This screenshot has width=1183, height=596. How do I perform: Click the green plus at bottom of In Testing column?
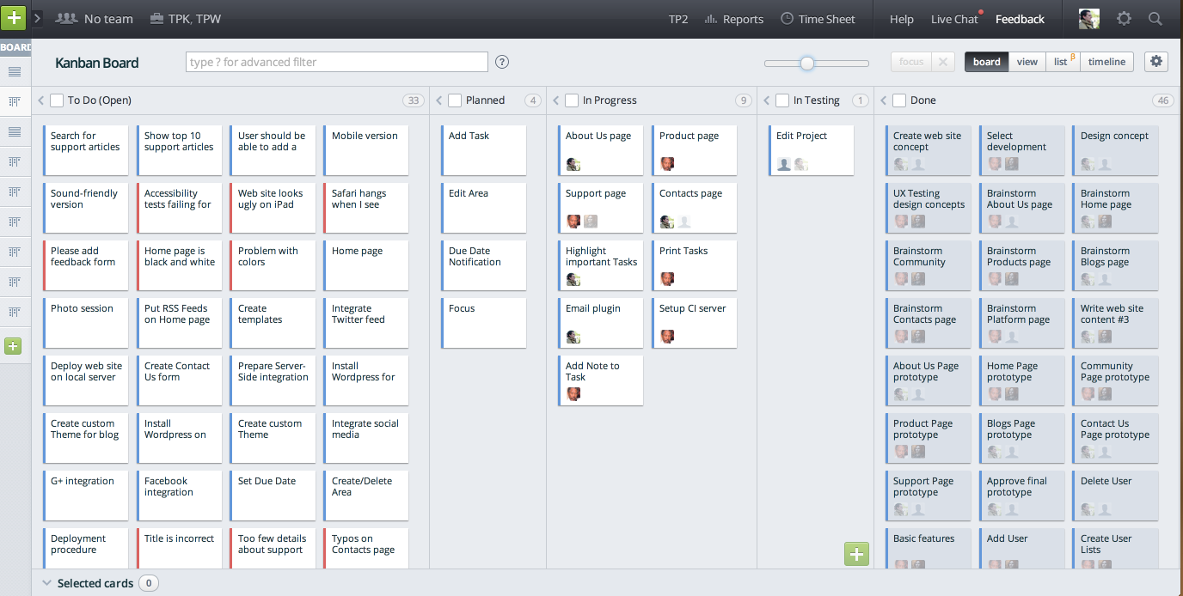pyautogui.click(x=856, y=554)
